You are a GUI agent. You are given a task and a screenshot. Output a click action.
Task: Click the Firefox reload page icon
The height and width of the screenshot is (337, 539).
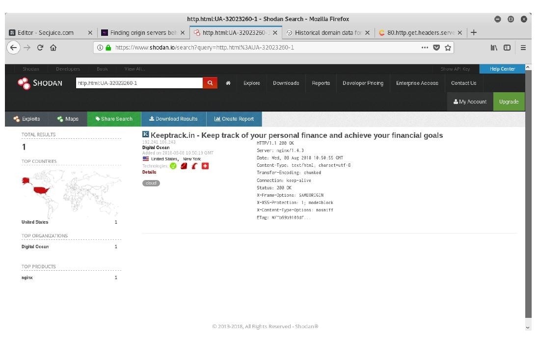pyautogui.click(x=40, y=48)
